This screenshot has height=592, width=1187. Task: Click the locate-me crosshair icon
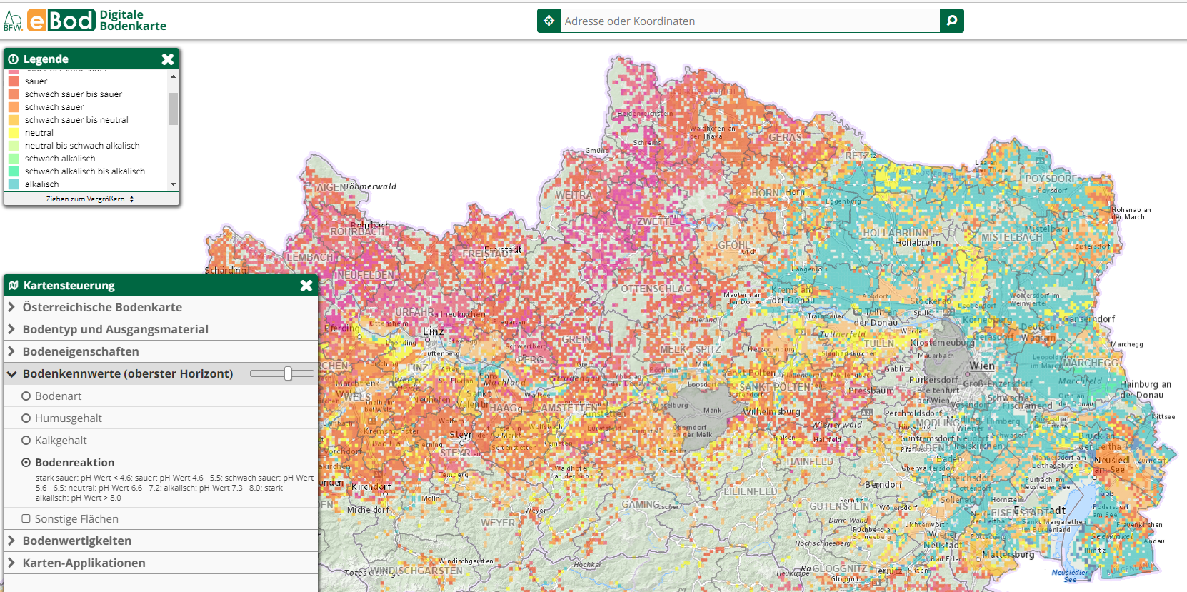(549, 21)
